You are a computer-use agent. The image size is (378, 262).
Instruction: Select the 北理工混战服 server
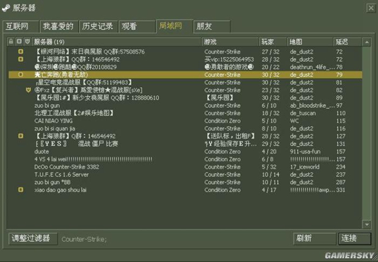[185, 113]
